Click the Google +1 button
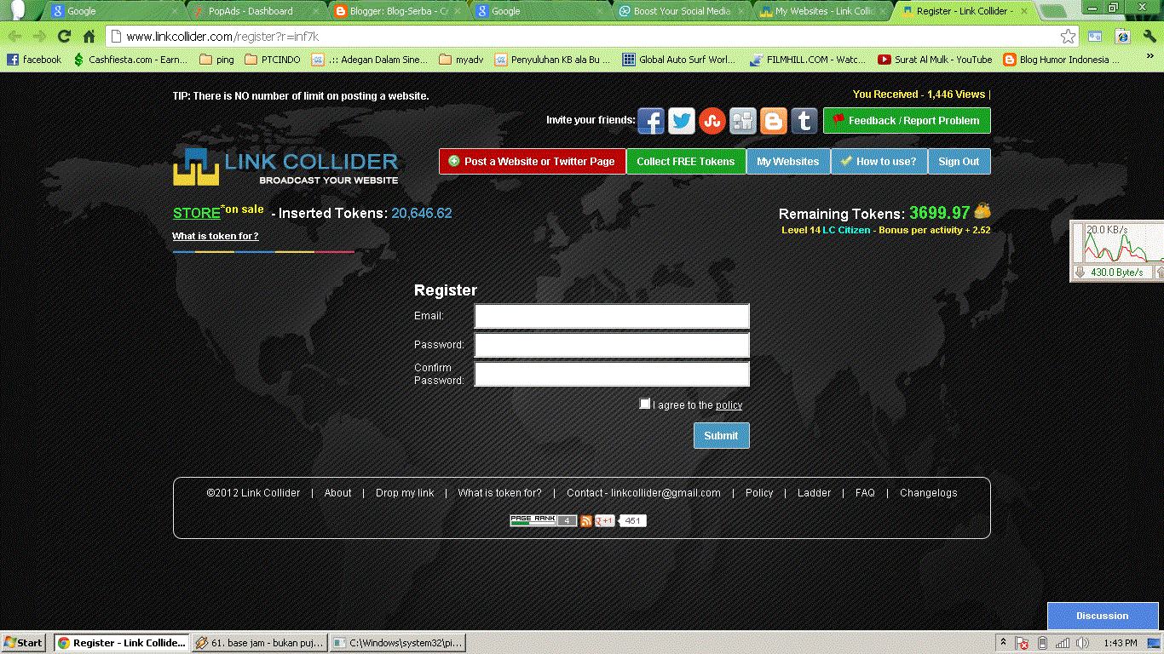The height and width of the screenshot is (654, 1164). point(604,520)
